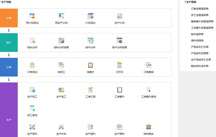Launch the 生产派工 icon

(32, 90)
